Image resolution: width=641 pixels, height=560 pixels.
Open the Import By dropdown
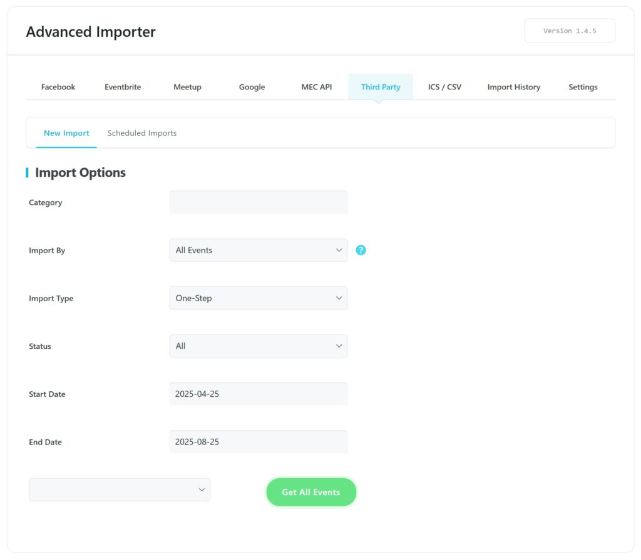(258, 250)
